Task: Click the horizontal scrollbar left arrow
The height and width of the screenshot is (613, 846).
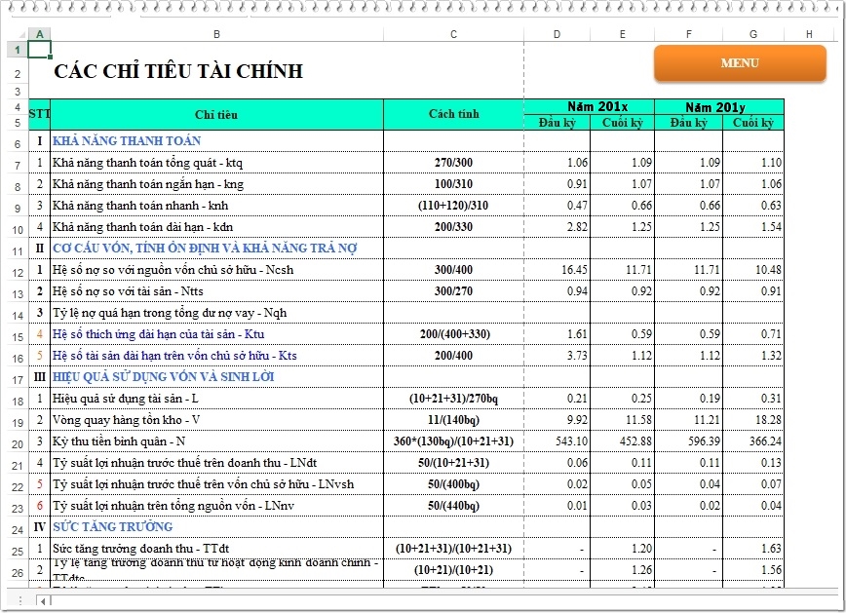Action: [43, 600]
